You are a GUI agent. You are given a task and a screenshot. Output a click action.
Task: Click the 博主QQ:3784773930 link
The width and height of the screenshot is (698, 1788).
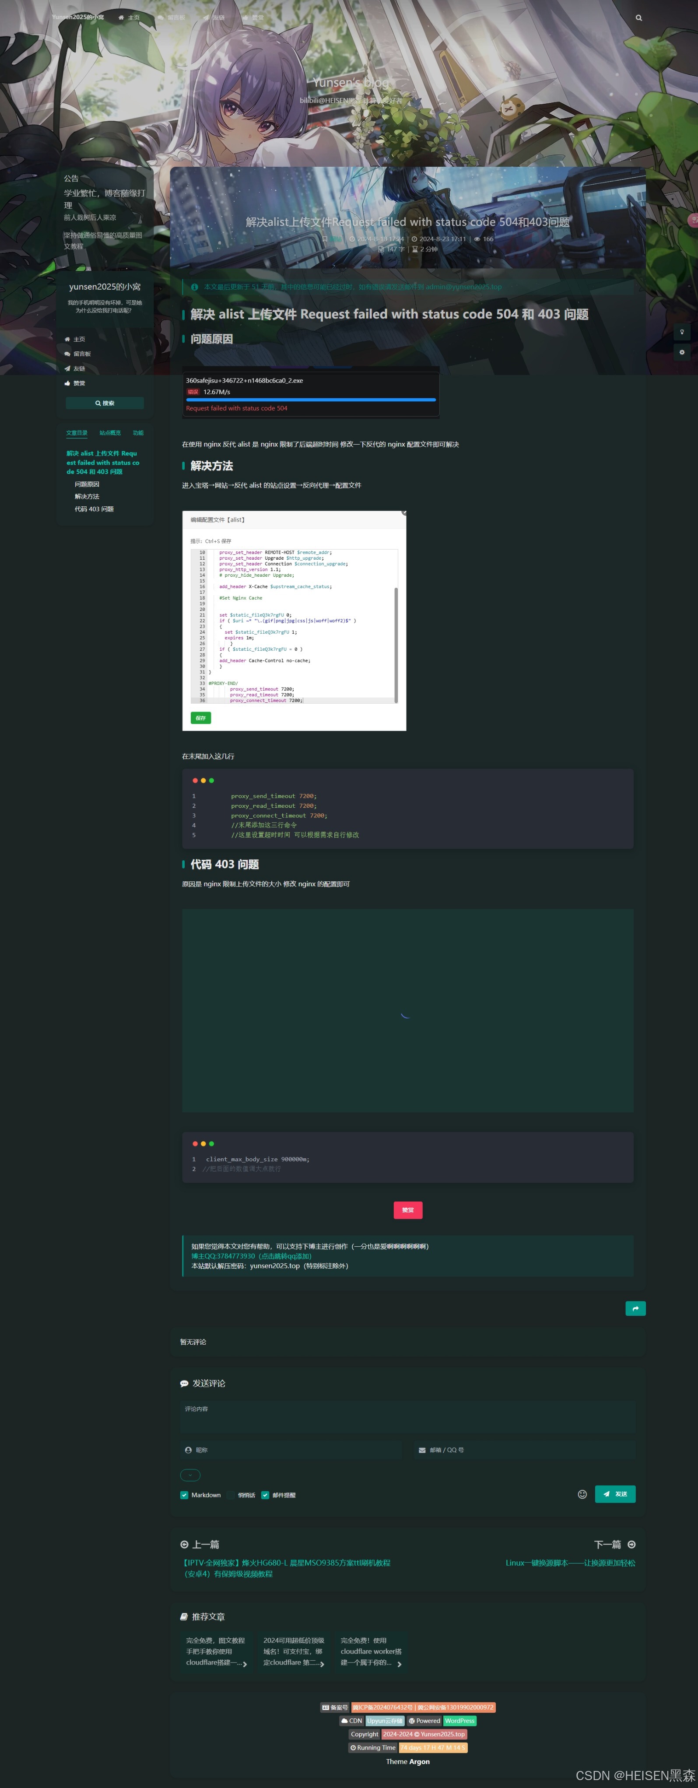coord(251,1256)
